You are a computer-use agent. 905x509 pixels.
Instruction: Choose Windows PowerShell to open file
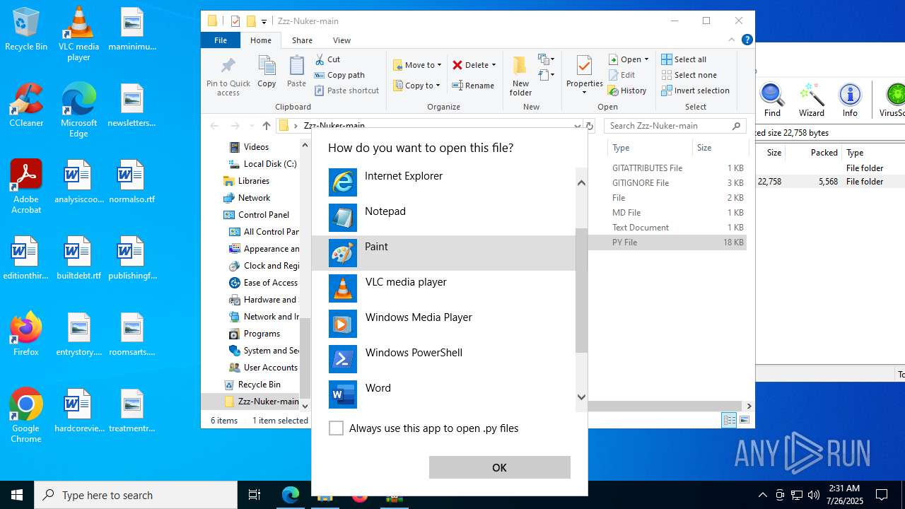(443, 359)
